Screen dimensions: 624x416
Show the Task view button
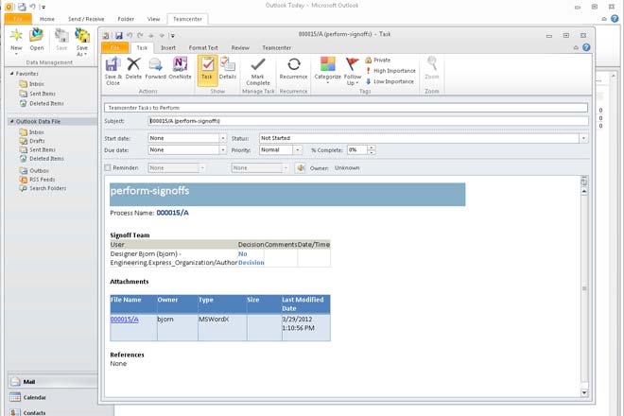click(207, 70)
